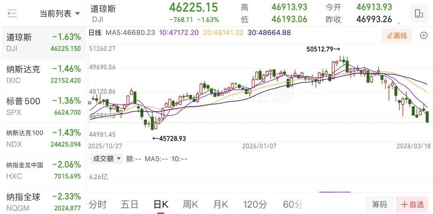Open 纳斯达克100 NDX from the list

pos(43,138)
